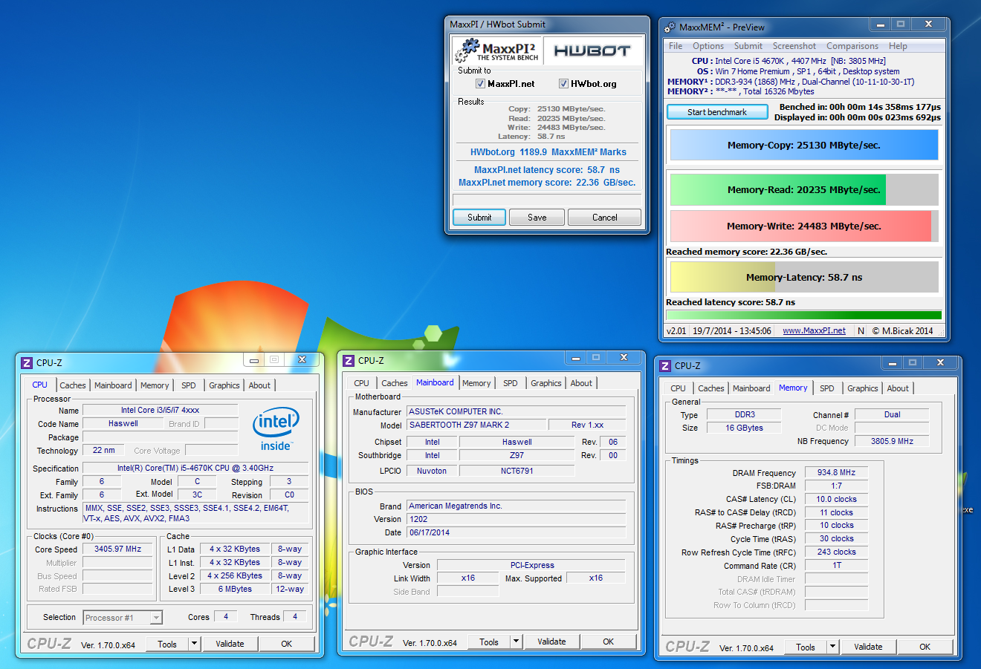Click the Memory-Read 20235 MByte/sec bar
The width and height of the screenshot is (981, 669).
[x=804, y=190]
